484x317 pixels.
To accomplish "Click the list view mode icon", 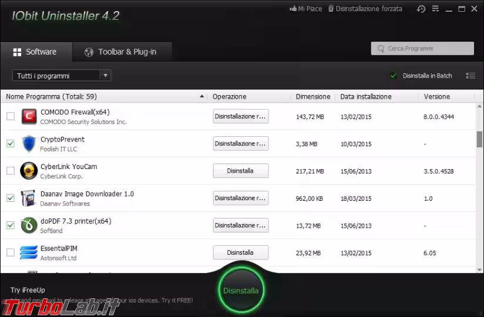I will coord(470,76).
